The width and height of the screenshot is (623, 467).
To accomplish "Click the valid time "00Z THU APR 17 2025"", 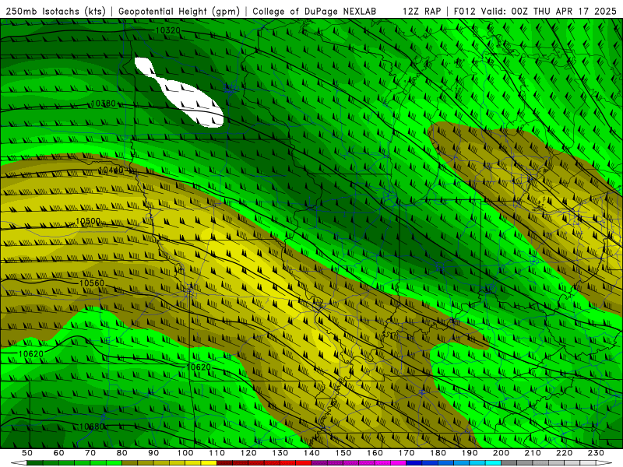I will (564, 11).
